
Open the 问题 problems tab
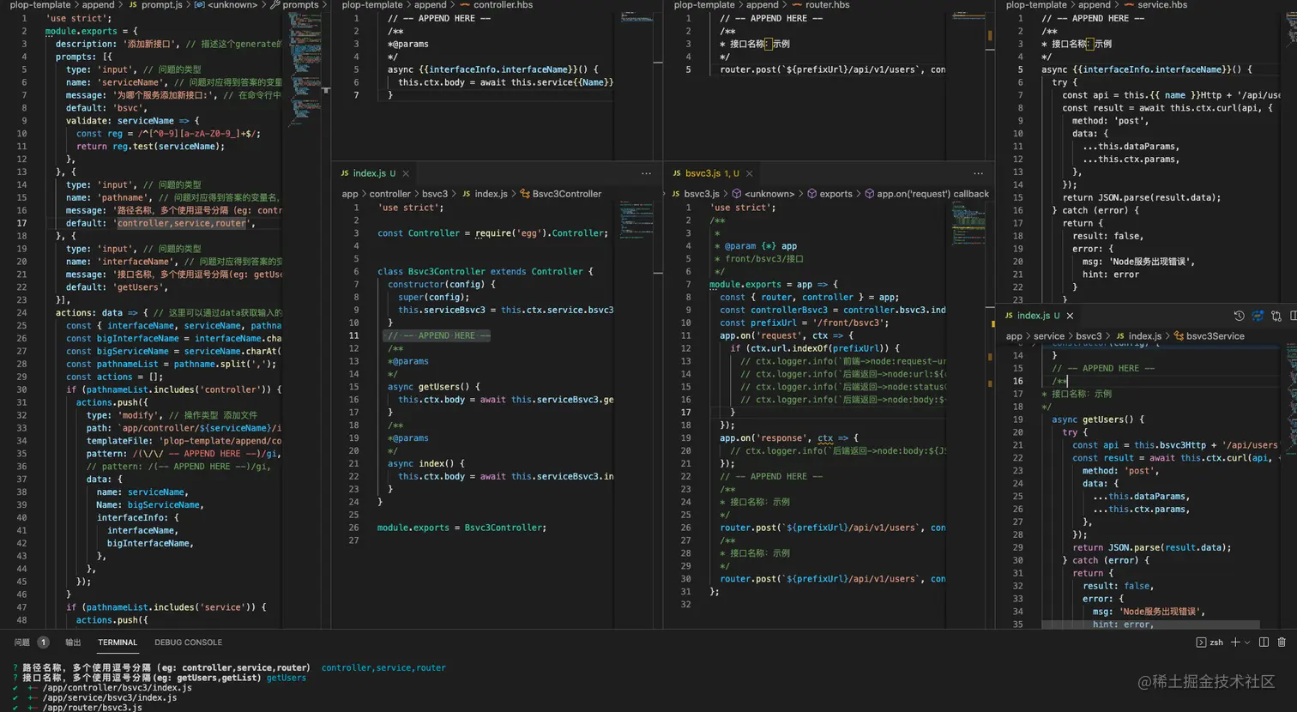22,643
